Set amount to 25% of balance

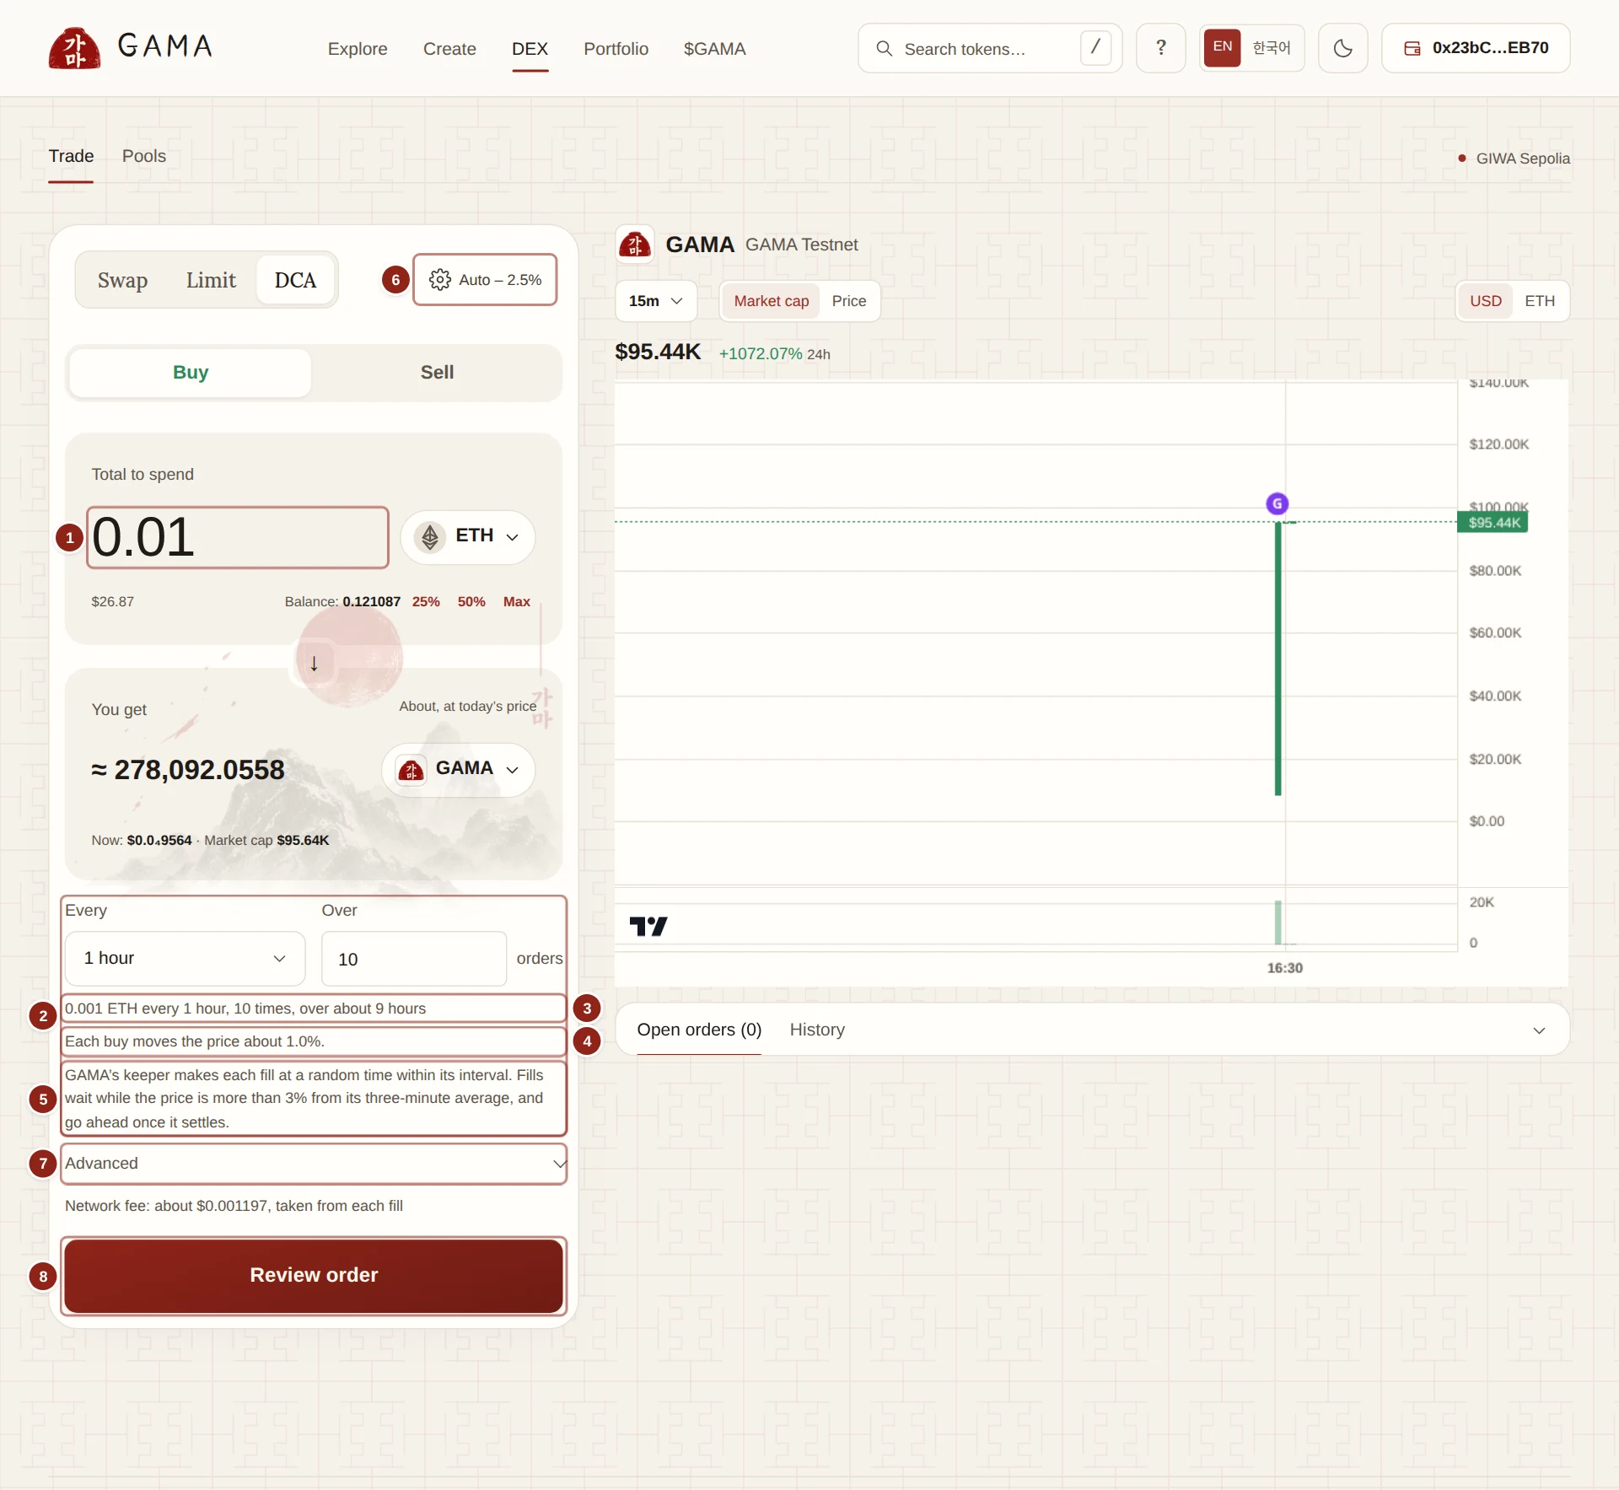(426, 602)
